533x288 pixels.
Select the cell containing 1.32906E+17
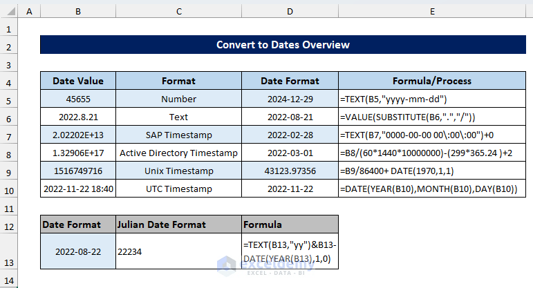pos(78,153)
